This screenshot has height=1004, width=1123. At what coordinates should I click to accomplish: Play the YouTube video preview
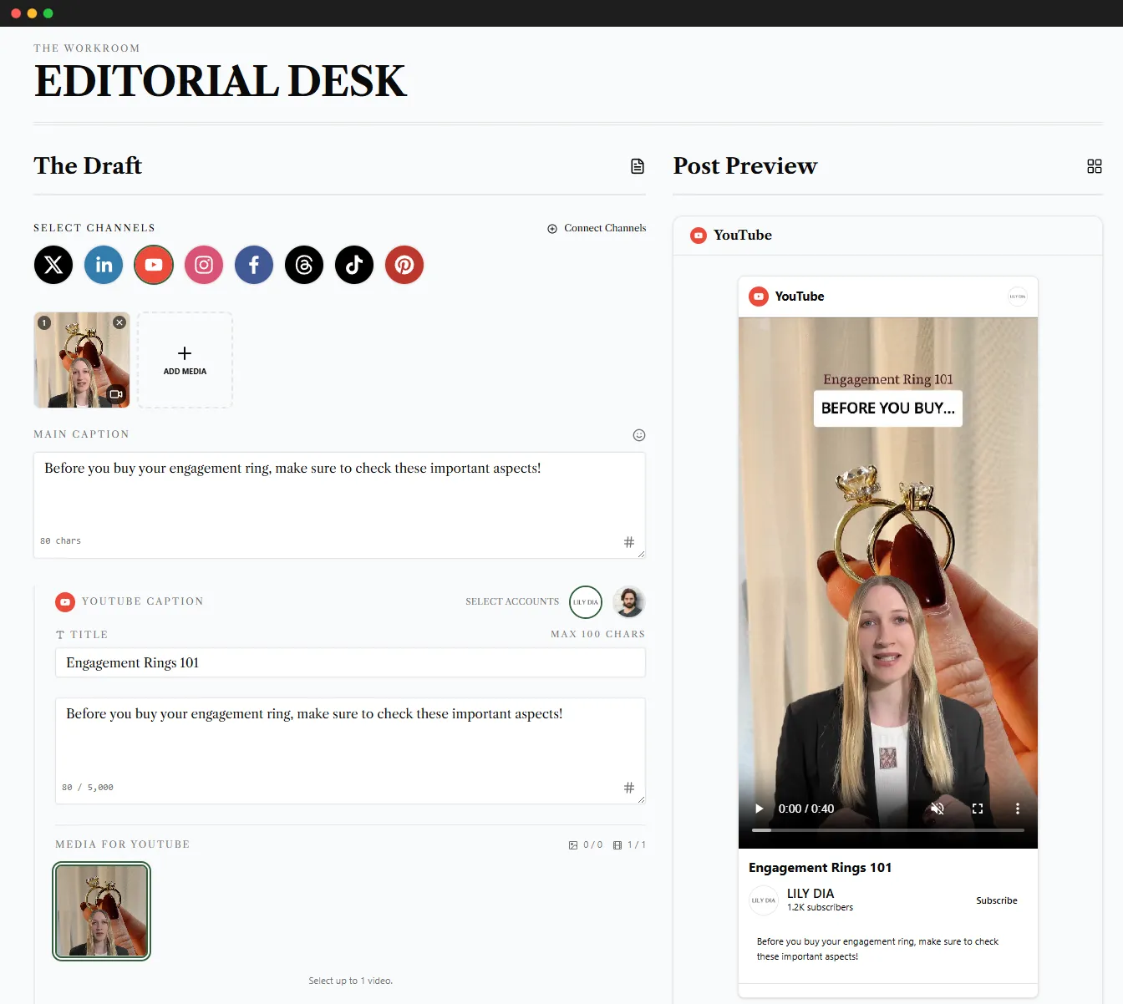(x=758, y=809)
